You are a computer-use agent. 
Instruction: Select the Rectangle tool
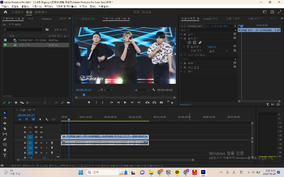pyautogui.click(x=5, y=144)
